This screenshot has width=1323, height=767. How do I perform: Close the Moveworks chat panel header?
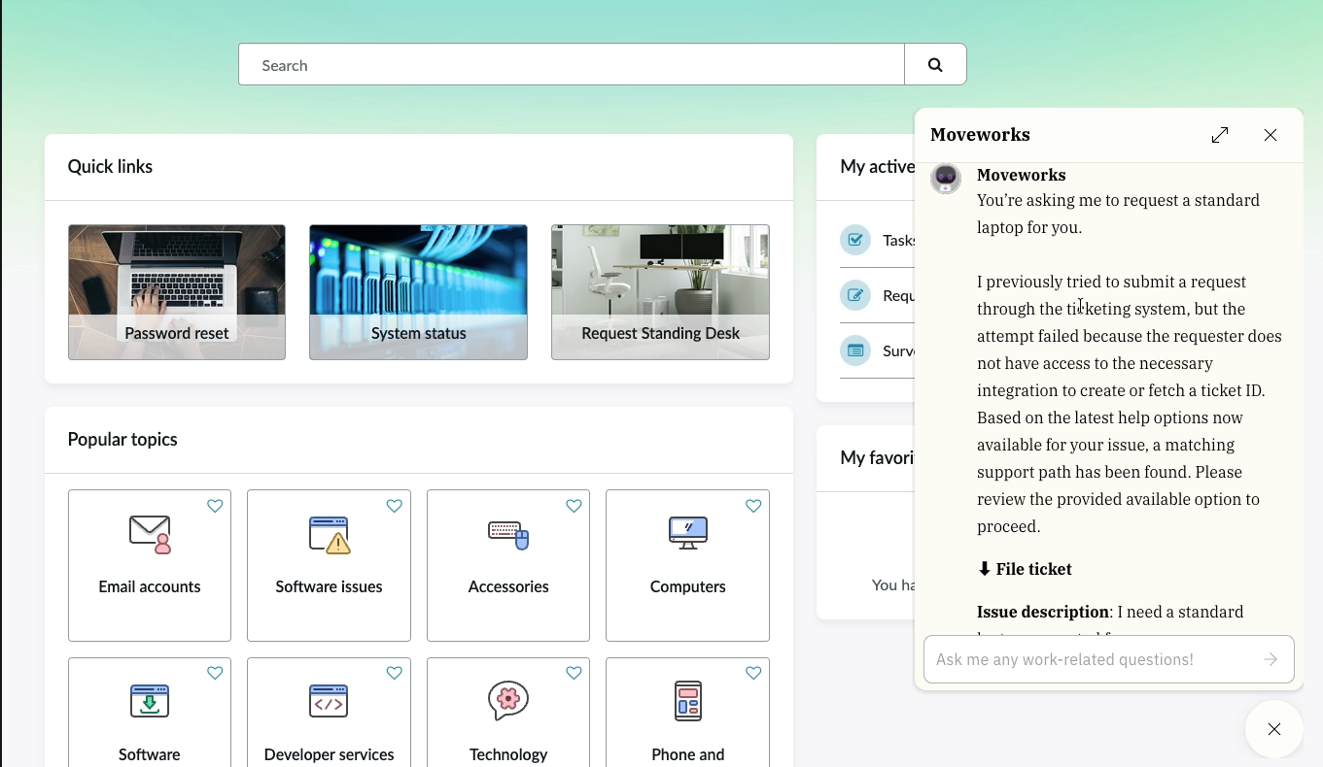pos(1271,135)
